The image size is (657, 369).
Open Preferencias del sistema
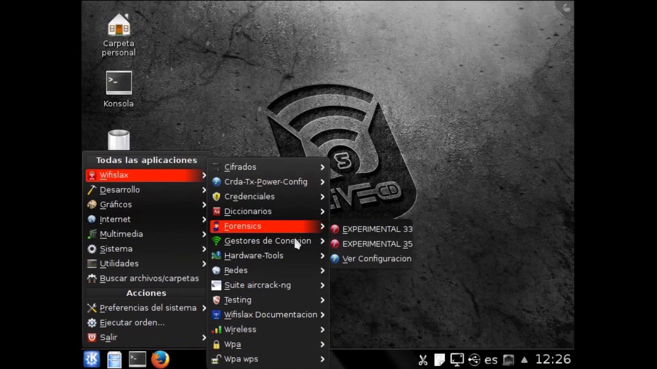[x=146, y=308]
